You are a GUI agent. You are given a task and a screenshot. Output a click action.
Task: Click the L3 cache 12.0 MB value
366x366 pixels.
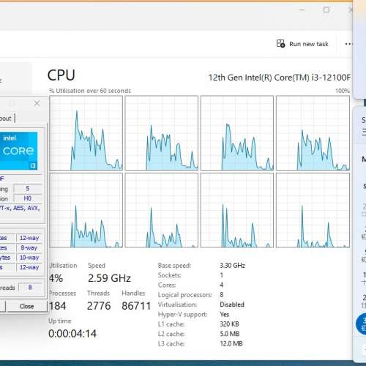point(231,343)
